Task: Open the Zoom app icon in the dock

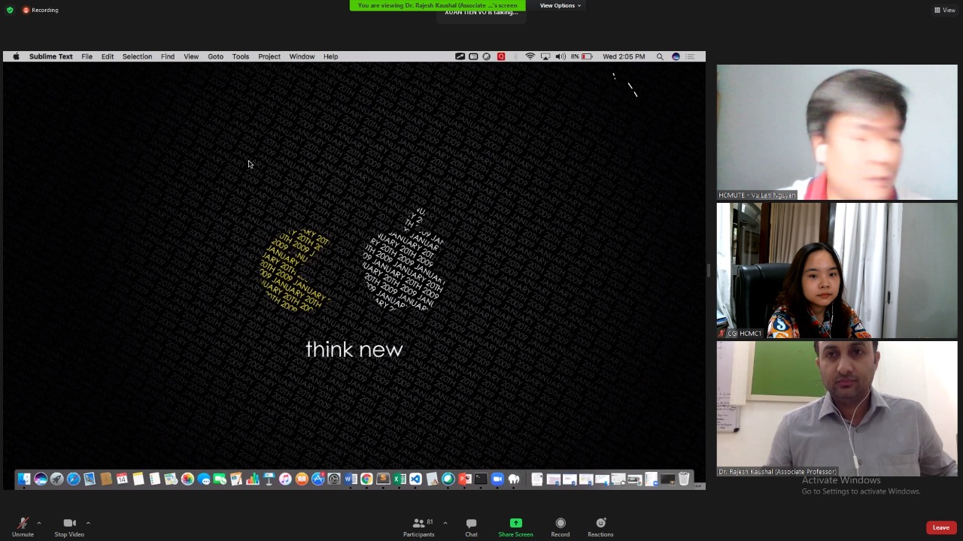Action: tap(497, 479)
